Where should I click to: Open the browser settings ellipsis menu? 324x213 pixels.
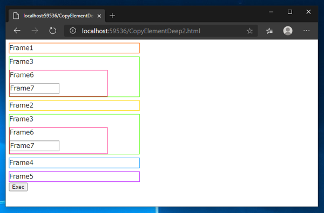coord(306,31)
